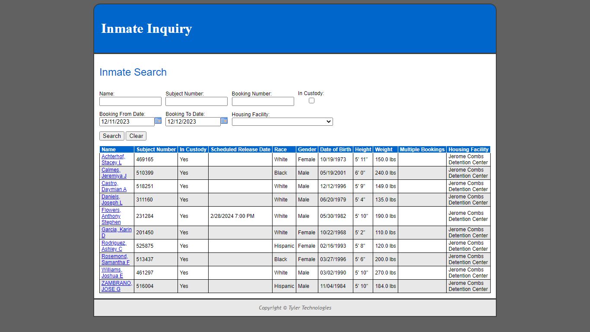This screenshot has height=332, width=590.
Task: Sort by Scheduled Release Date column header
Action: pos(241,150)
